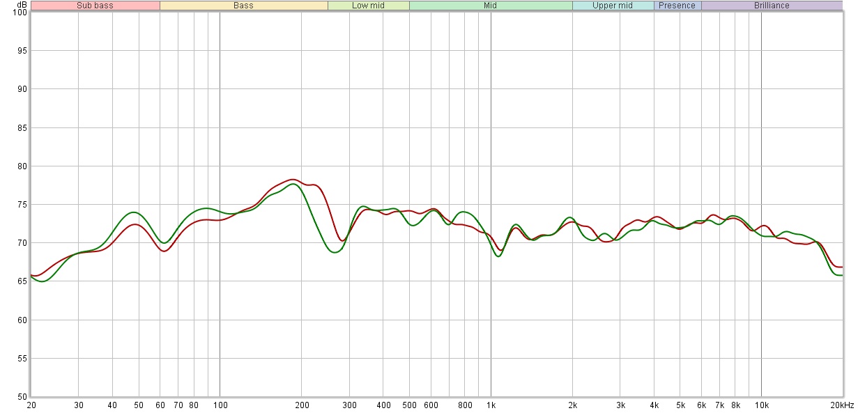Select the 20kHz label on the frequency axis
This screenshot has width=858, height=413.
(x=841, y=405)
